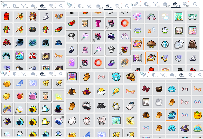The height and width of the screenshot is (139, 203).
Task: Select the baby face coupon in top-middle panel
Action: point(85,23)
